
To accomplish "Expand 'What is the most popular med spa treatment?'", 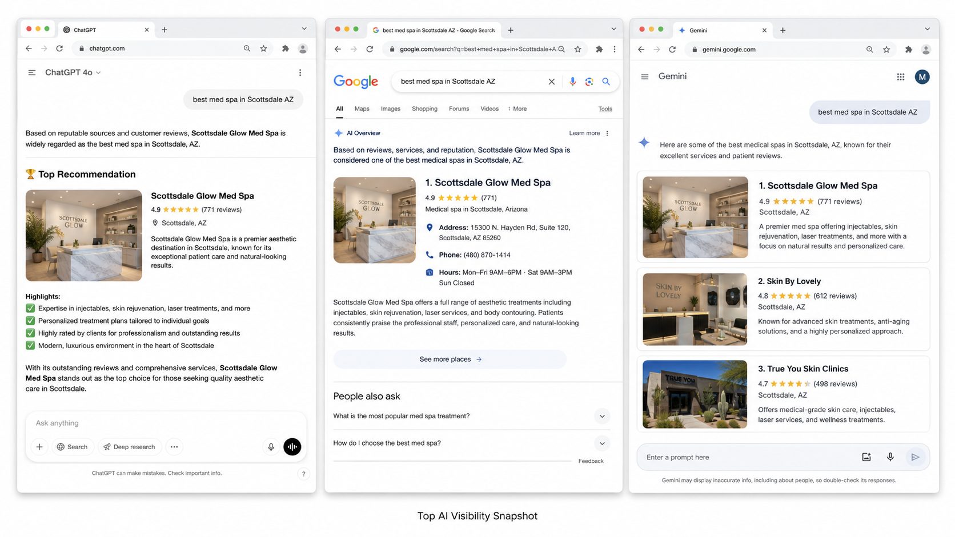I will click(602, 416).
